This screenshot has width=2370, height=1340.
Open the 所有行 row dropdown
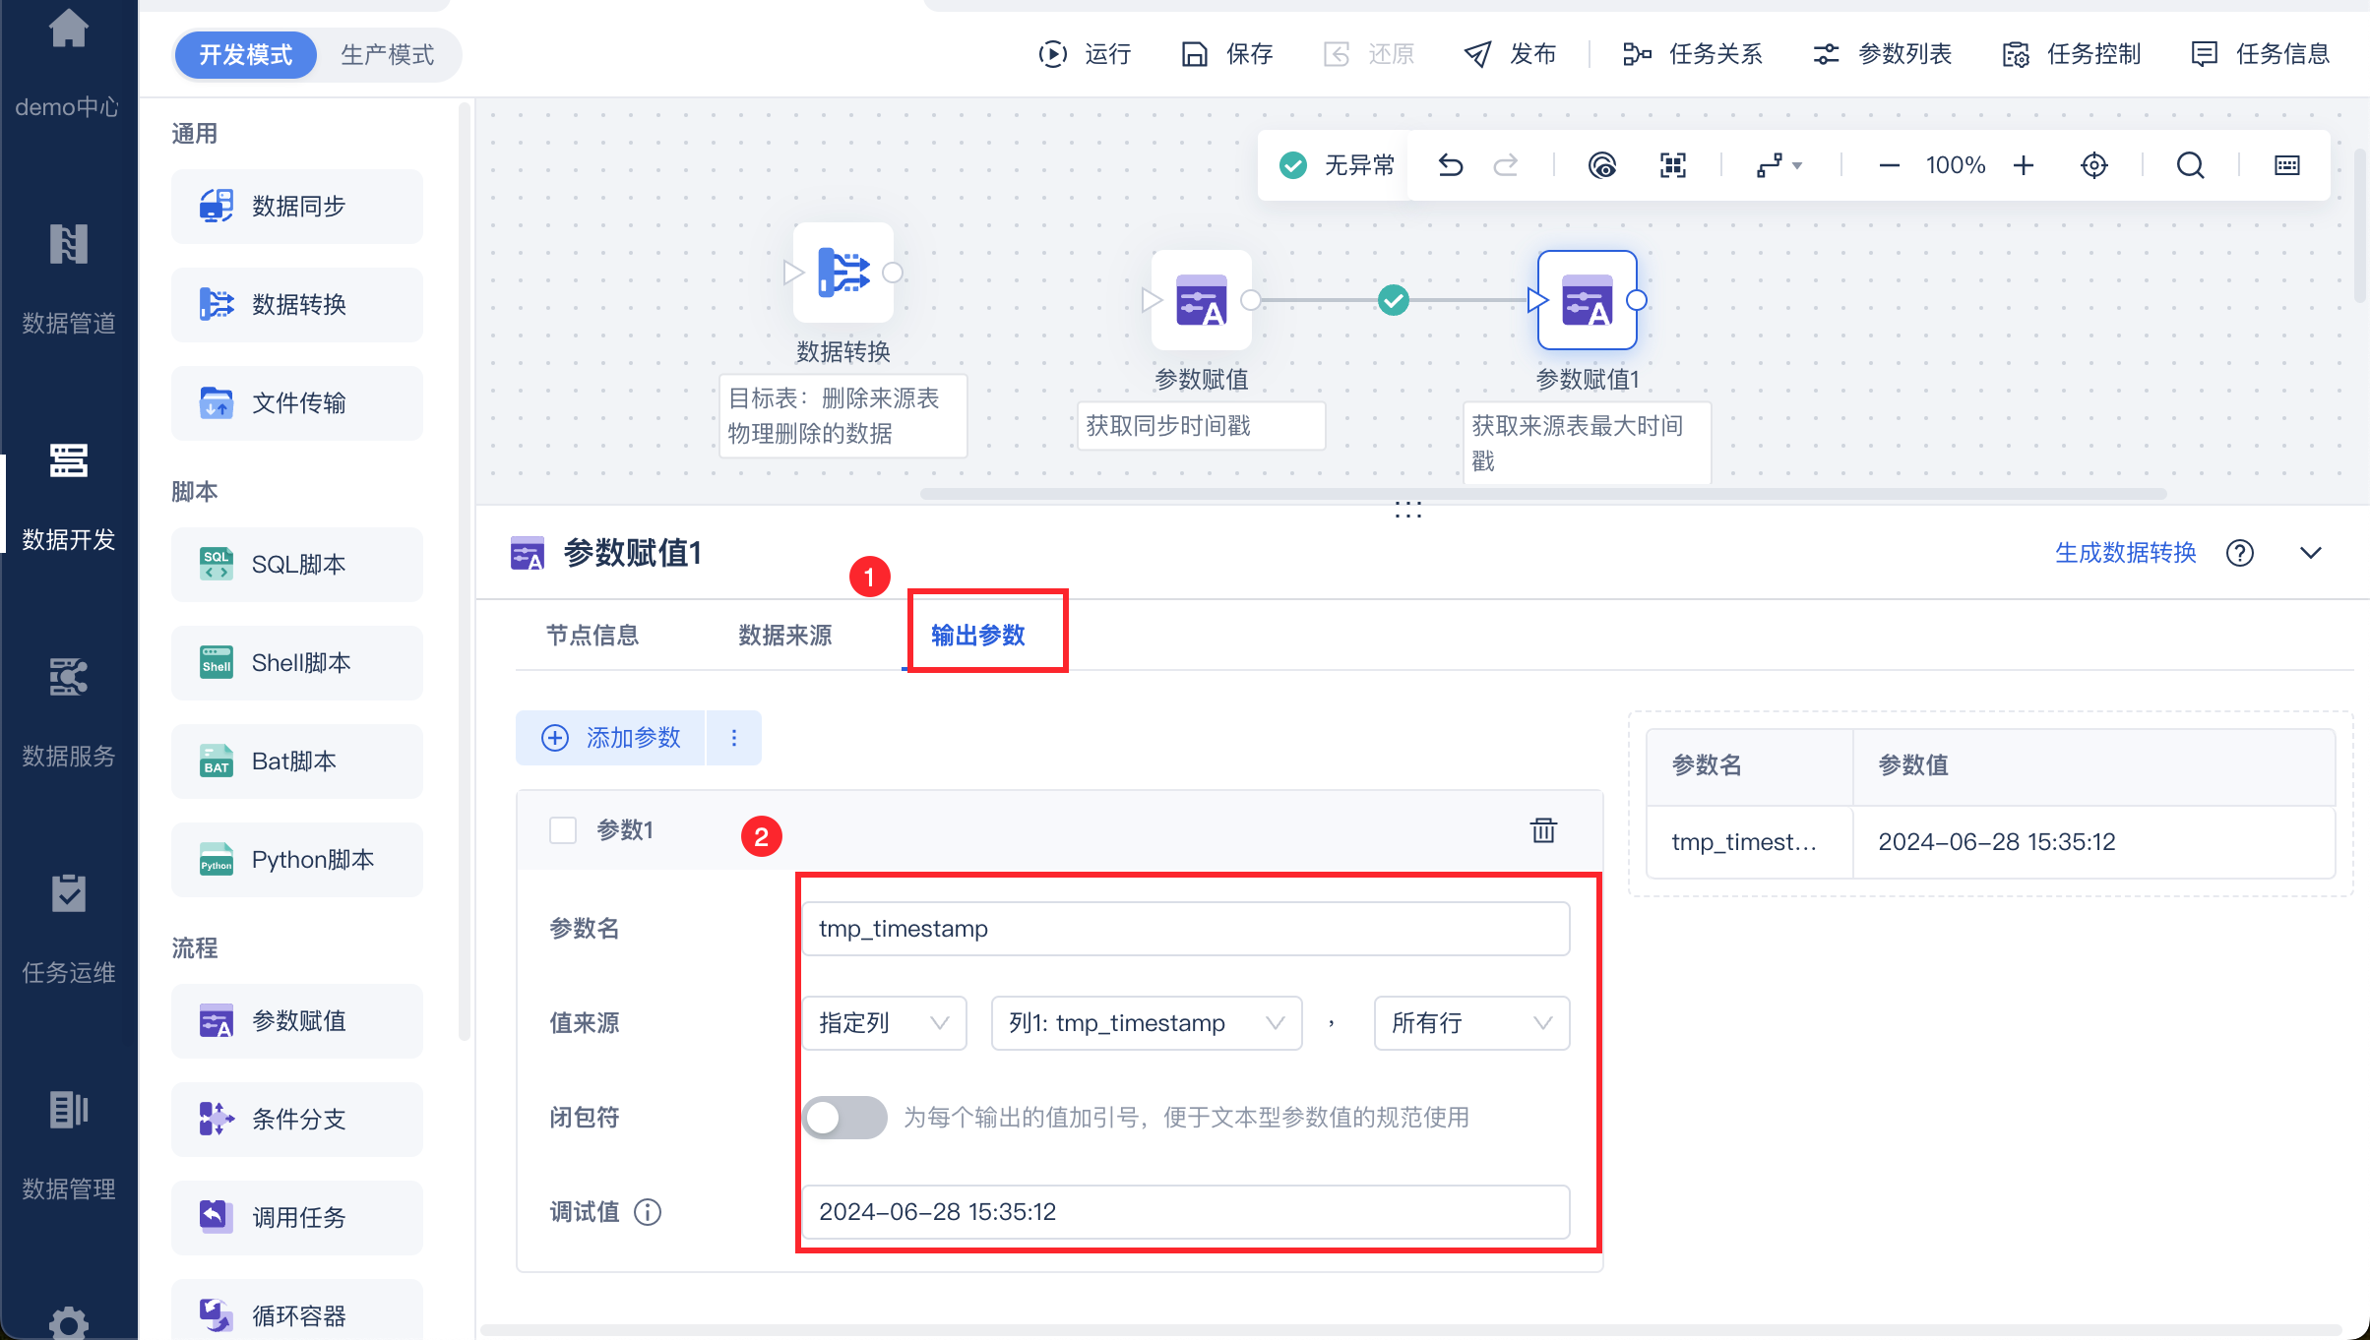coord(1470,1023)
